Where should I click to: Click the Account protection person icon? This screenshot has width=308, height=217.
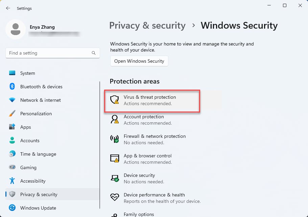(x=115, y=119)
